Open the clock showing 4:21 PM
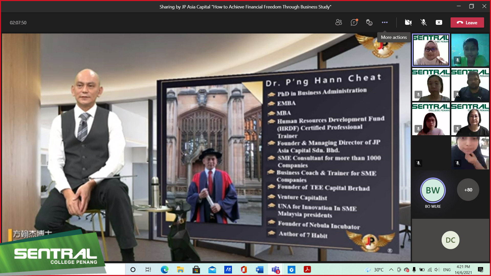This screenshot has width=491, height=276. pyautogui.click(x=463, y=270)
